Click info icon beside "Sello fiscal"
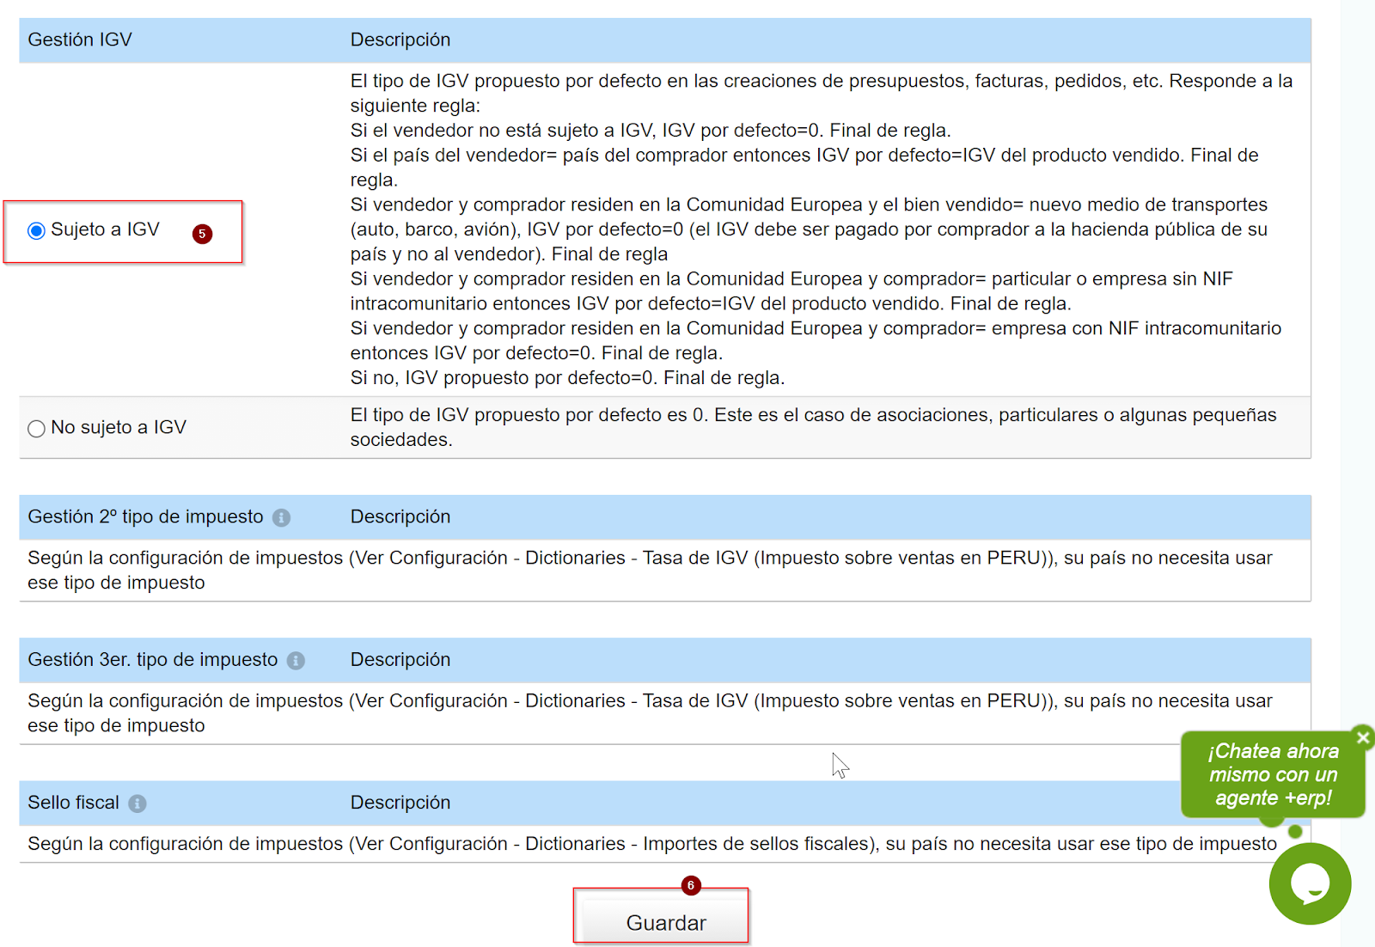This screenshot has height=947, width=1375. tap(137, 803)
